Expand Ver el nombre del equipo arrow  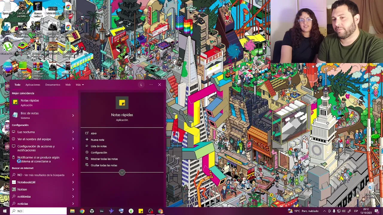73,139
